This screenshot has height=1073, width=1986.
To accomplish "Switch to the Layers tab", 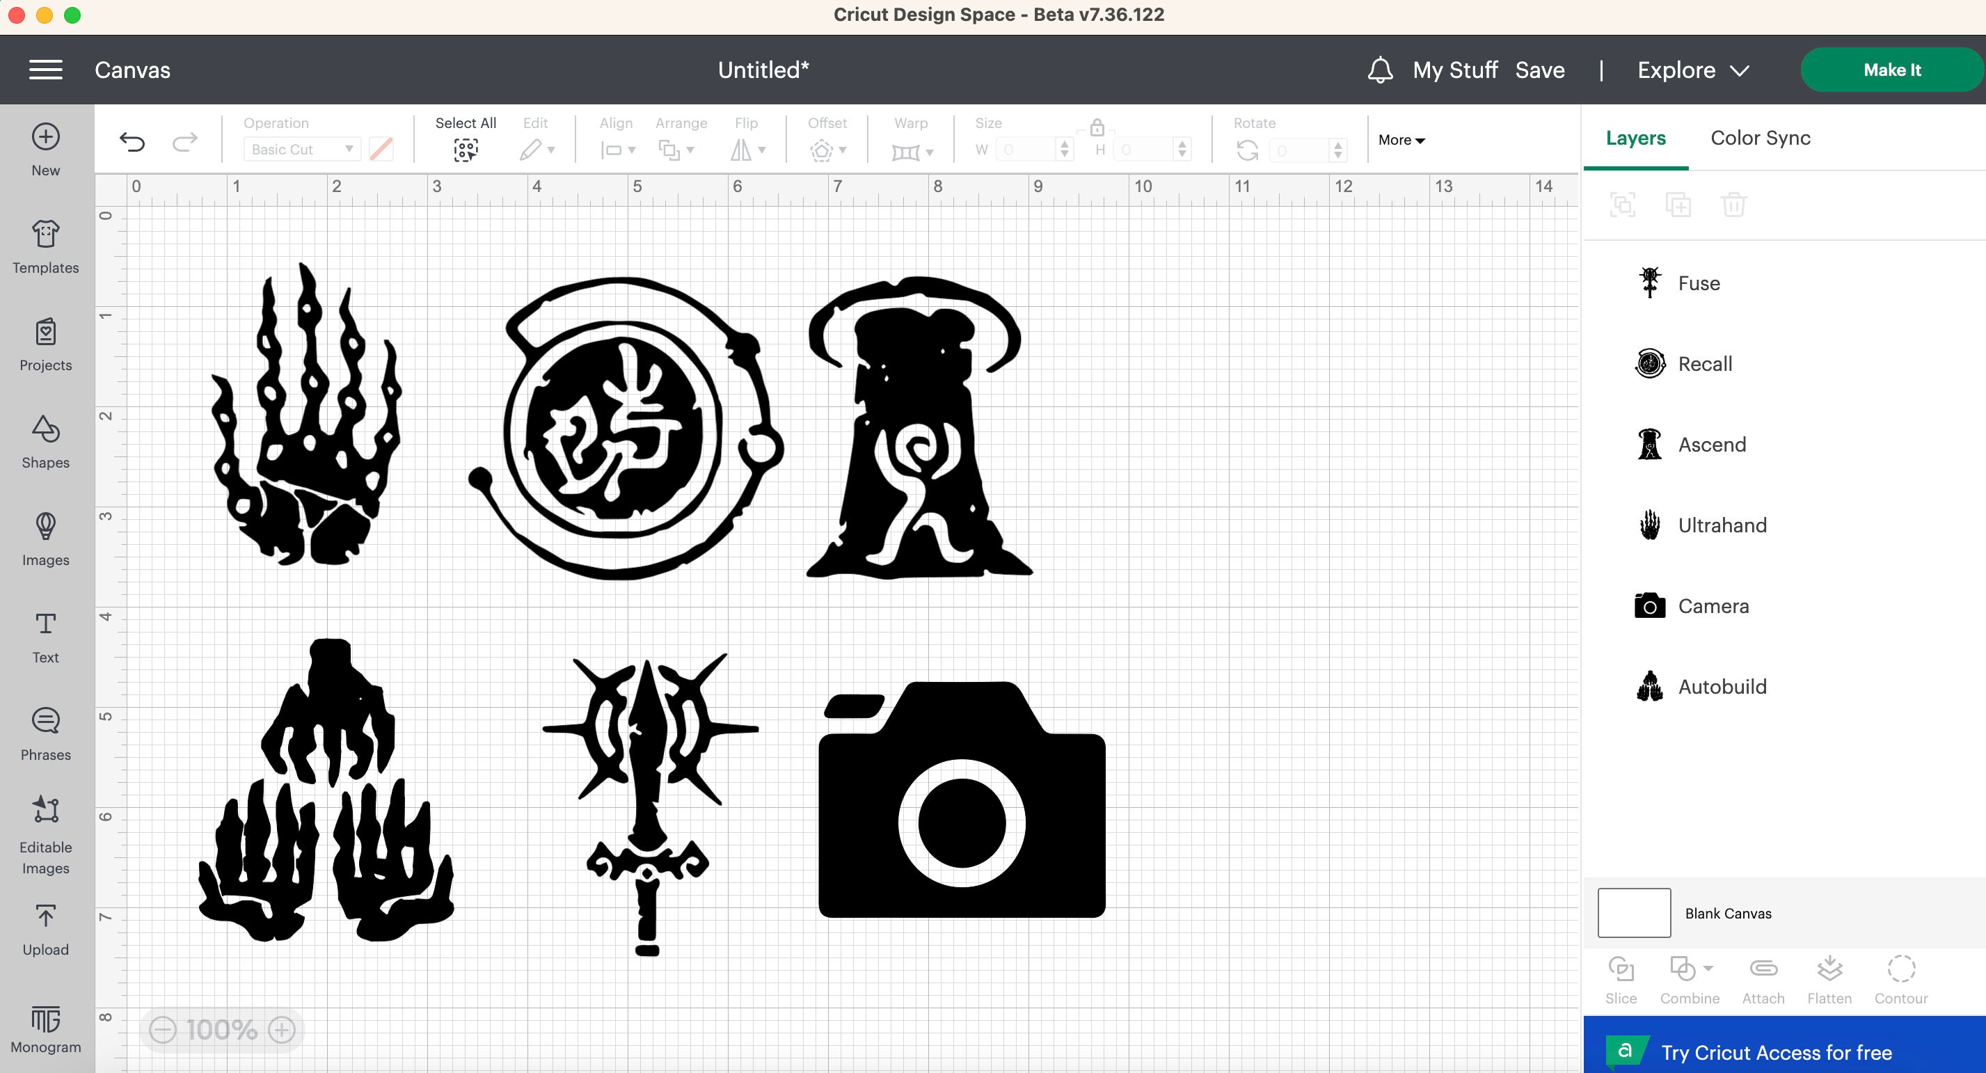I will tap(1636, 138).
